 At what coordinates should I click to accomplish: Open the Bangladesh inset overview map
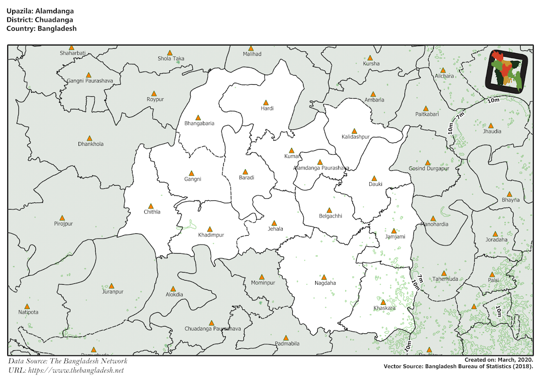(506, 69)
